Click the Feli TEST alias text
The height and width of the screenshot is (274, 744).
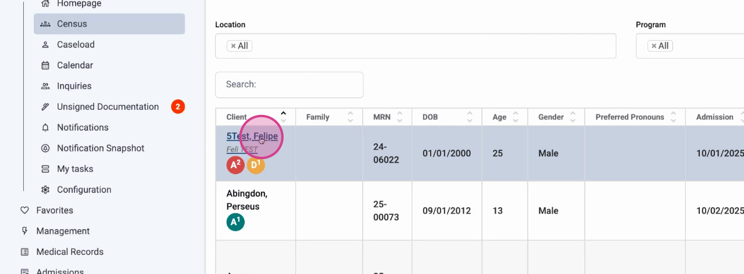(x=242, y=149)
